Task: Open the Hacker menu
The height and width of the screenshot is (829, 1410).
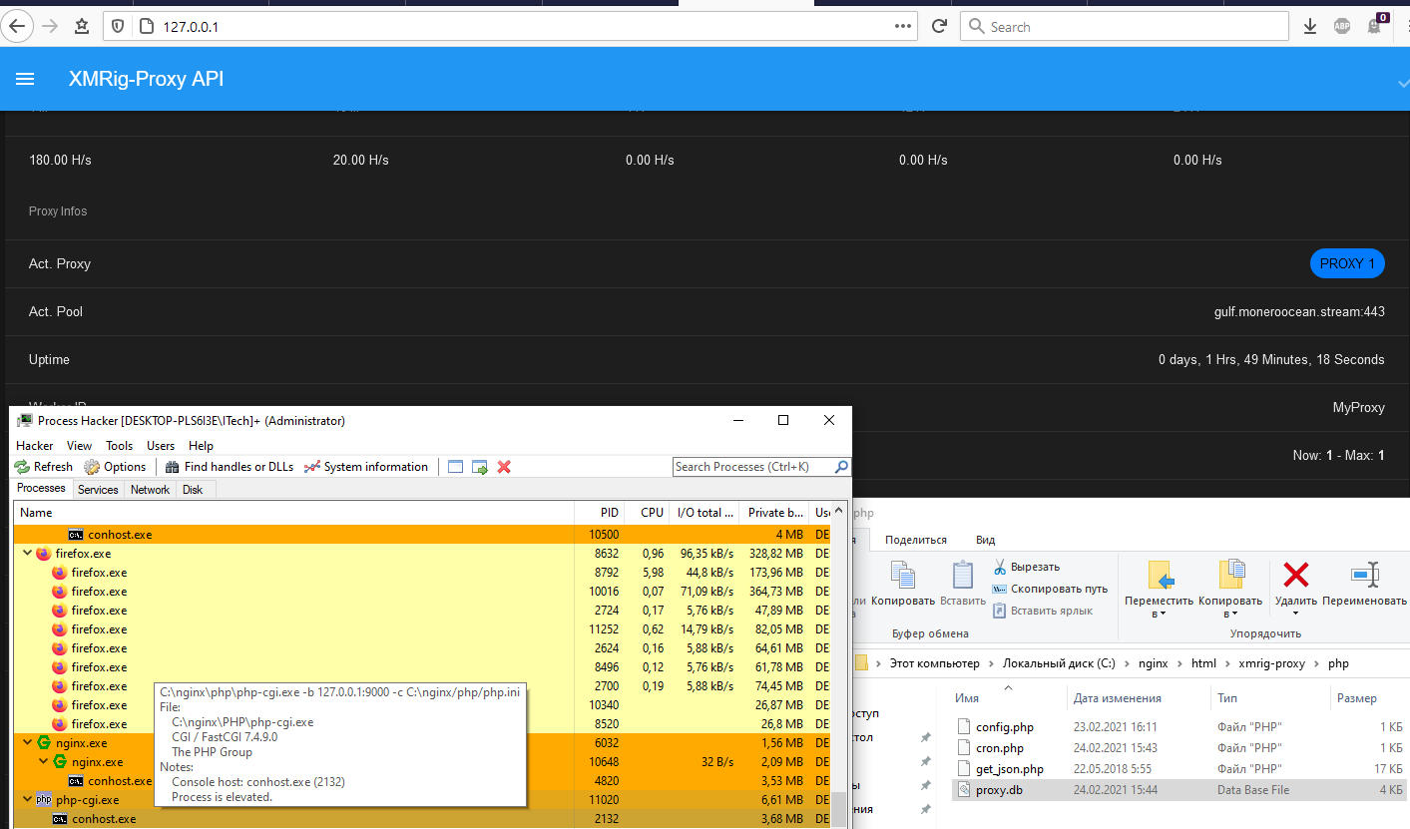Action: click(34, 445)
